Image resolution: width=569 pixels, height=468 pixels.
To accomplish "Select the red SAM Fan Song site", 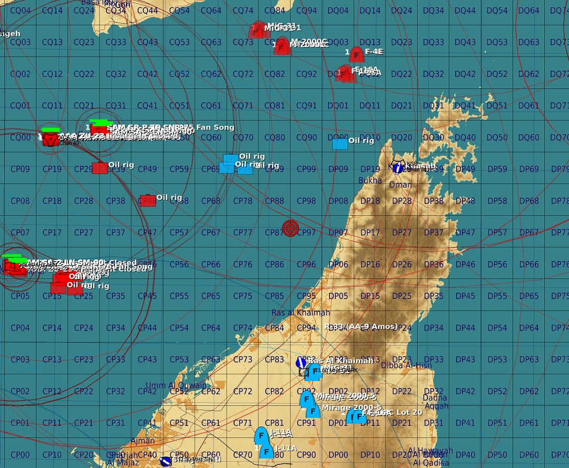I will pyautogui.click(x=99, y=128).
